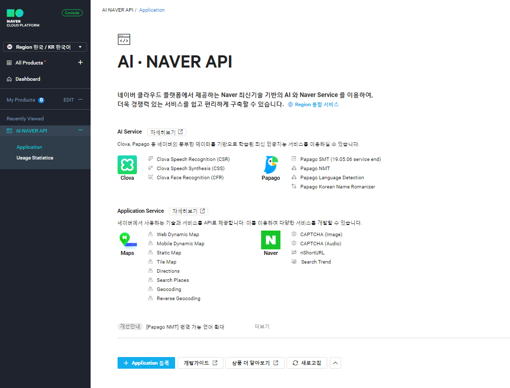510x388 pixels.
Task: Click the Console badge in sidebar
Action: [72, 13]
